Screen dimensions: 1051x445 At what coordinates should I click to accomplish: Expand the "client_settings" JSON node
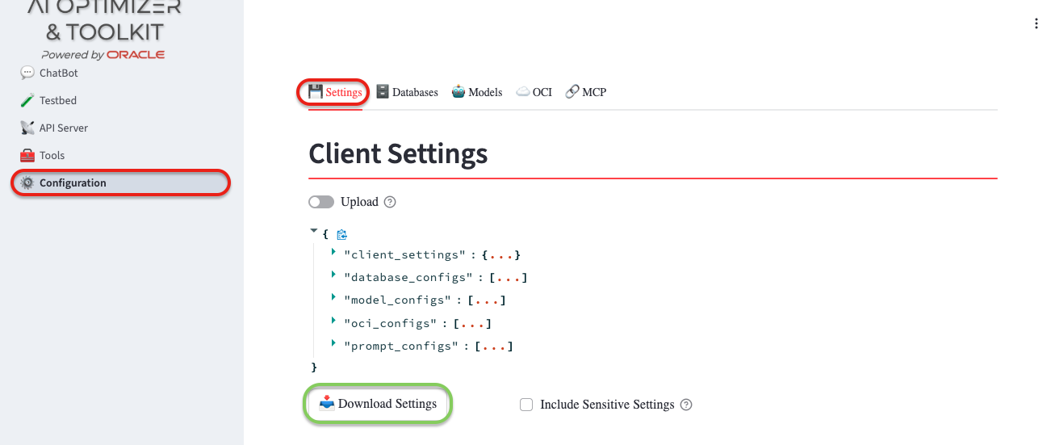coord(333,253)
